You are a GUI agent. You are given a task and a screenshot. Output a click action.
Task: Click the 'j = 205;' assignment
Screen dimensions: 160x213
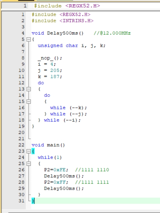pos(50,70)
